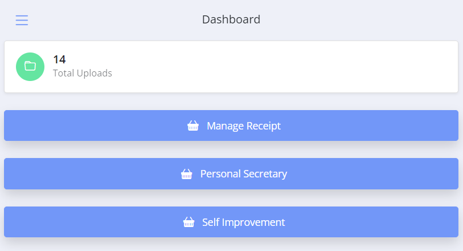Click the Dashboard page title

(231, 19)
